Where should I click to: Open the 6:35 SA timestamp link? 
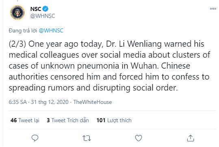18,102
